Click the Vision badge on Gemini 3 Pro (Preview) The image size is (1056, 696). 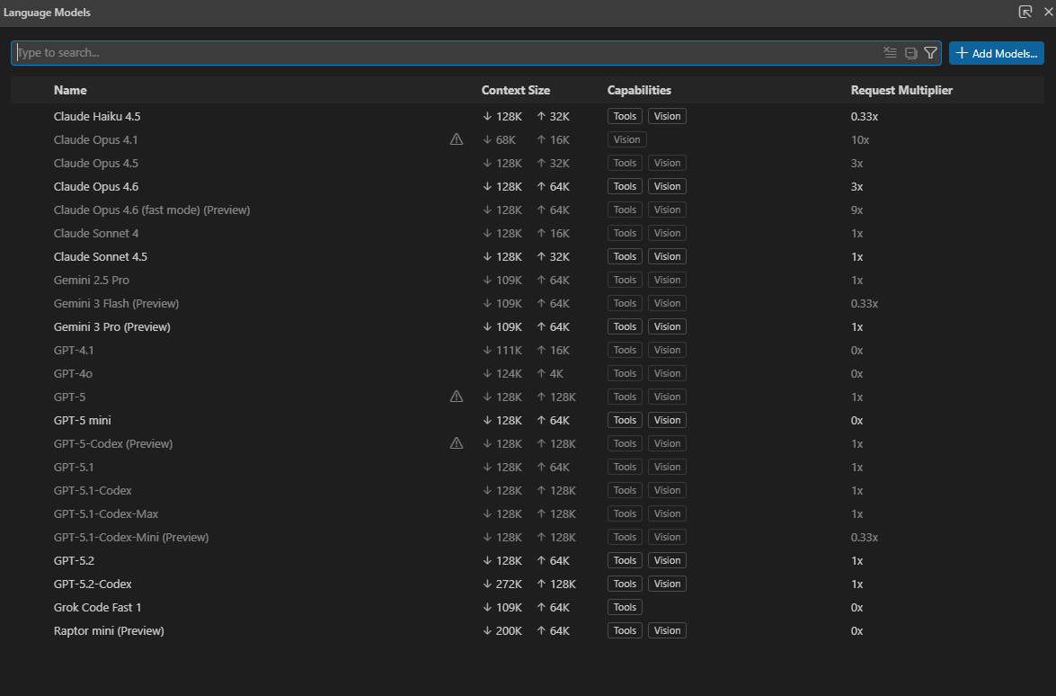tap(667, 326)
